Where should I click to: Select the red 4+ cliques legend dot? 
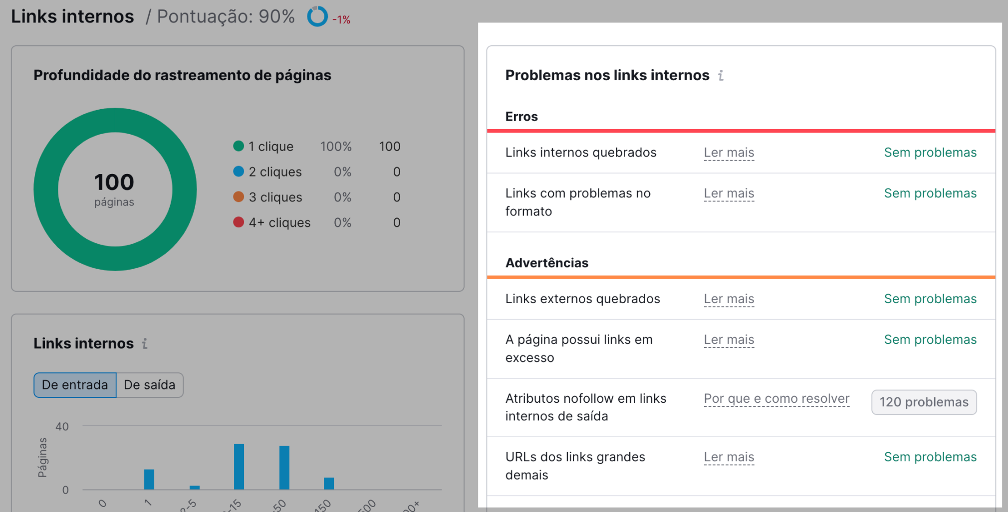(x=239, y=222)
